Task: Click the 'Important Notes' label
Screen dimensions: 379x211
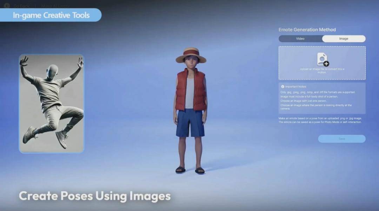Action: pos(295,86)
